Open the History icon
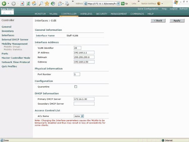The width and height of the screenshot is (189, 142). point(53,4)
